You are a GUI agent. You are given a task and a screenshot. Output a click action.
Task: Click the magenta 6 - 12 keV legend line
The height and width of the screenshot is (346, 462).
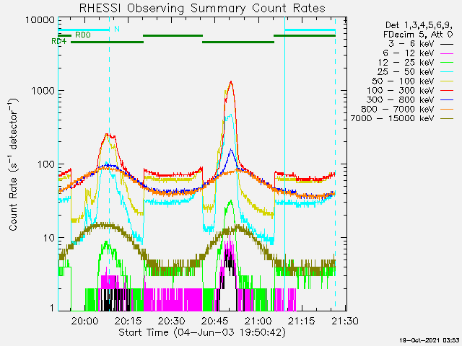coord(447,53)
